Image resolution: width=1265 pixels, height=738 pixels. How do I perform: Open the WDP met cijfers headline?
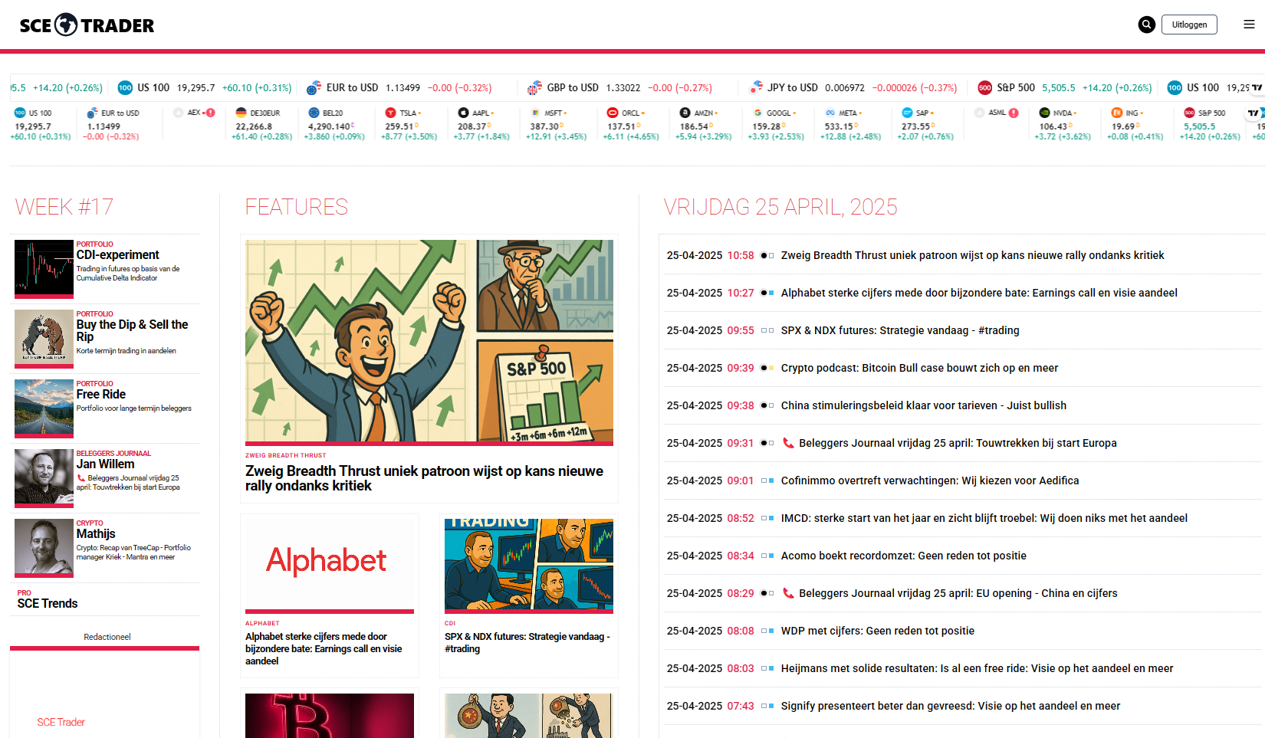(878, 631)
